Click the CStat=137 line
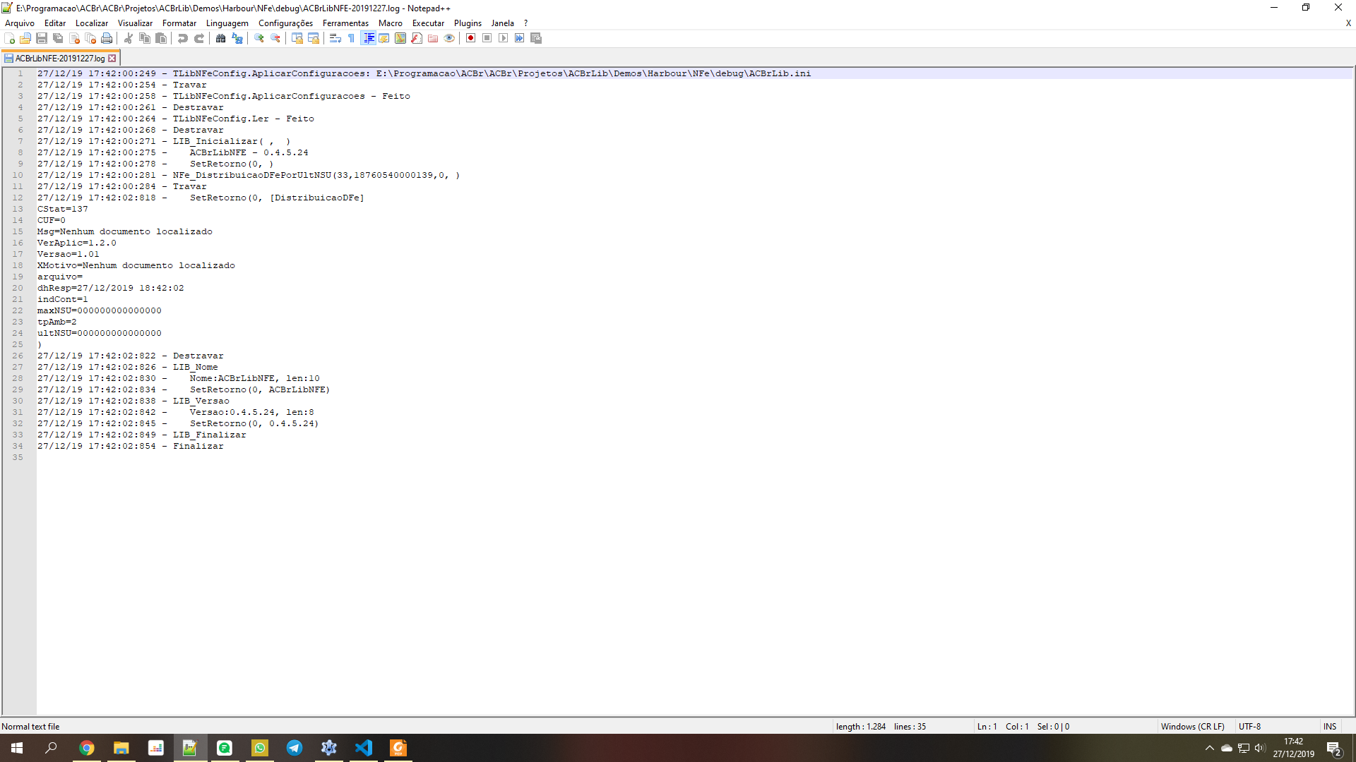Viewport: 1356px width, 762px height. click(x=63, y=209)
